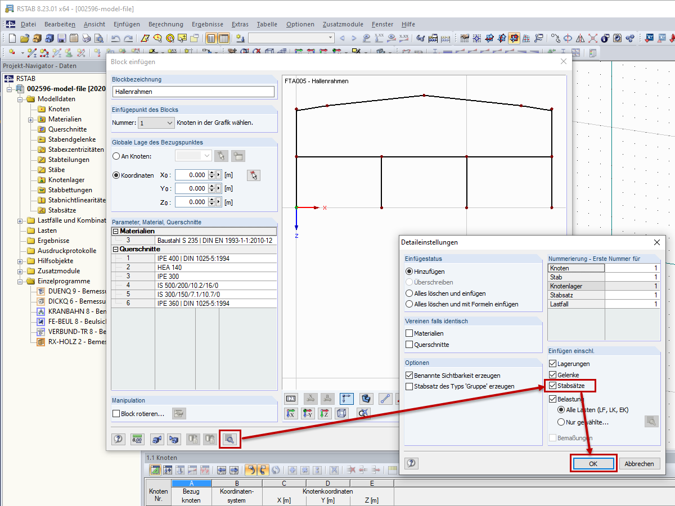Toggle the Stabsätze checkbox
675x506 pixels.
coord(553,386)
